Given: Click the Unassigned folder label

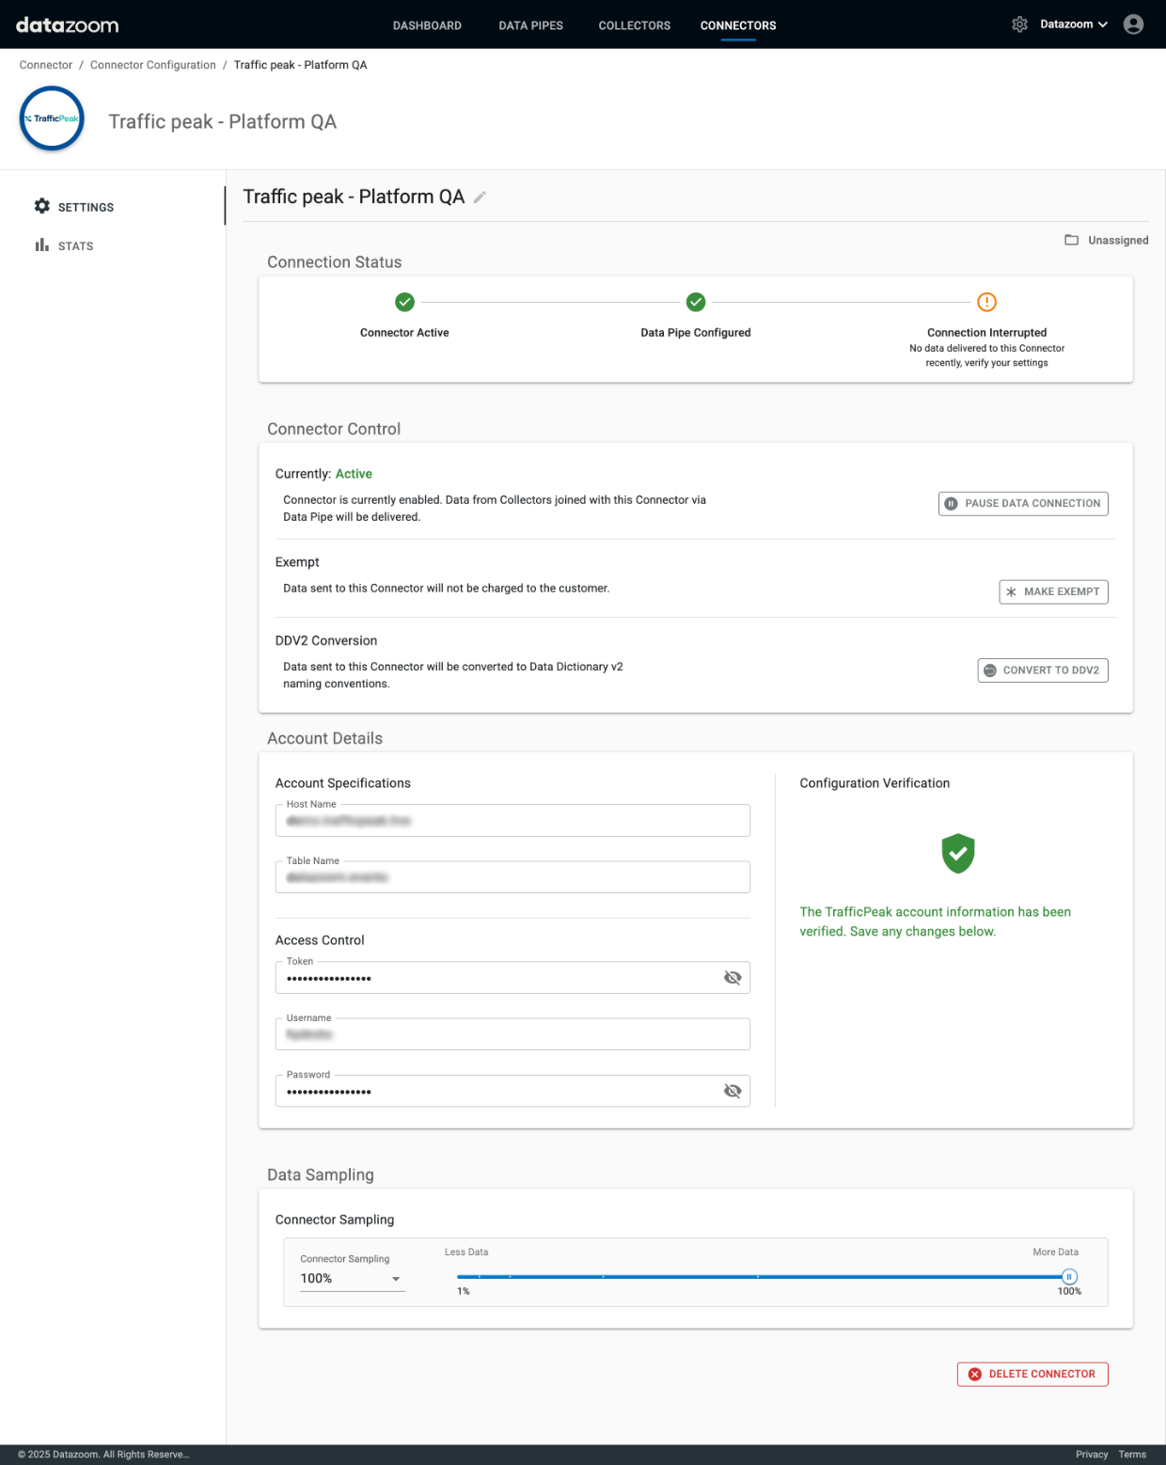Looking at the screenshot, I should pos(1118,241).
